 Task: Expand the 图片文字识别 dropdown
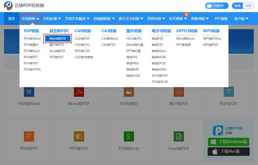[x=131, y=19]
